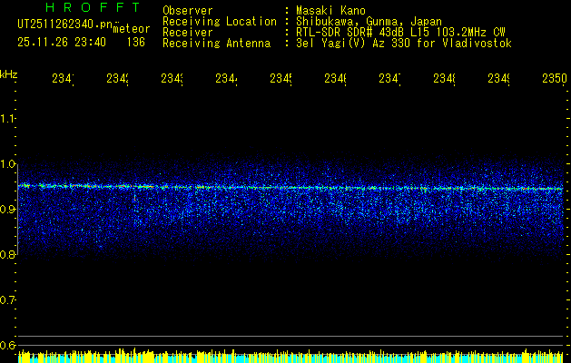Image resolution: width=571 pixels, height=363 pixels.
Task: Click the date 25.11.26 23:40
Action: click(62, 43)
